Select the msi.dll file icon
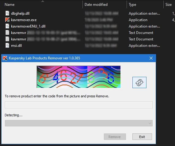The image size is (175, 146). coord(7,45)
